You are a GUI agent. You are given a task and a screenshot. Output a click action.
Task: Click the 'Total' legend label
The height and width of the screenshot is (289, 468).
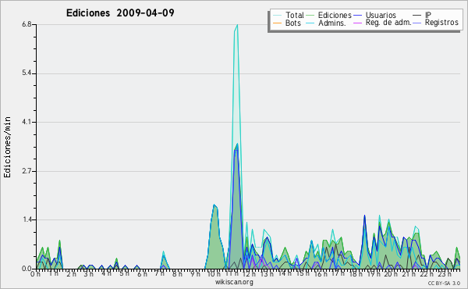(x=294, y=15)
